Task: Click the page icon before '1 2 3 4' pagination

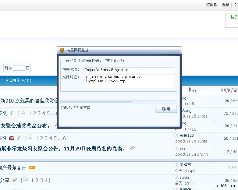Action: tap(26, 179)
